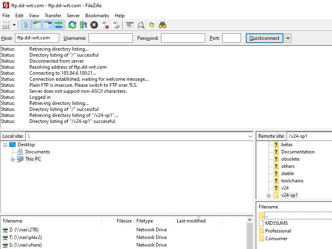This screenshot has height=249, width=332.
Task: Sort local list by Filename column
Action: [51, 221]
